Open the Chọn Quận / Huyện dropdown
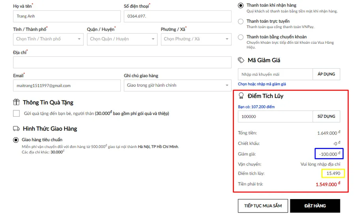This screenshot has height=220, width=355. pos(122,39)
